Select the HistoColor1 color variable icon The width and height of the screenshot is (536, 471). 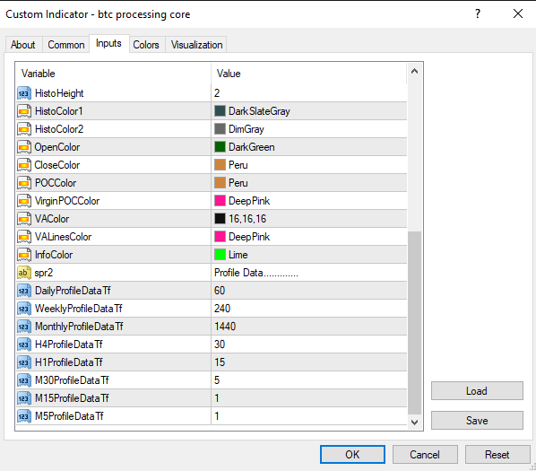pyautogui.click(x=24, y=111)
